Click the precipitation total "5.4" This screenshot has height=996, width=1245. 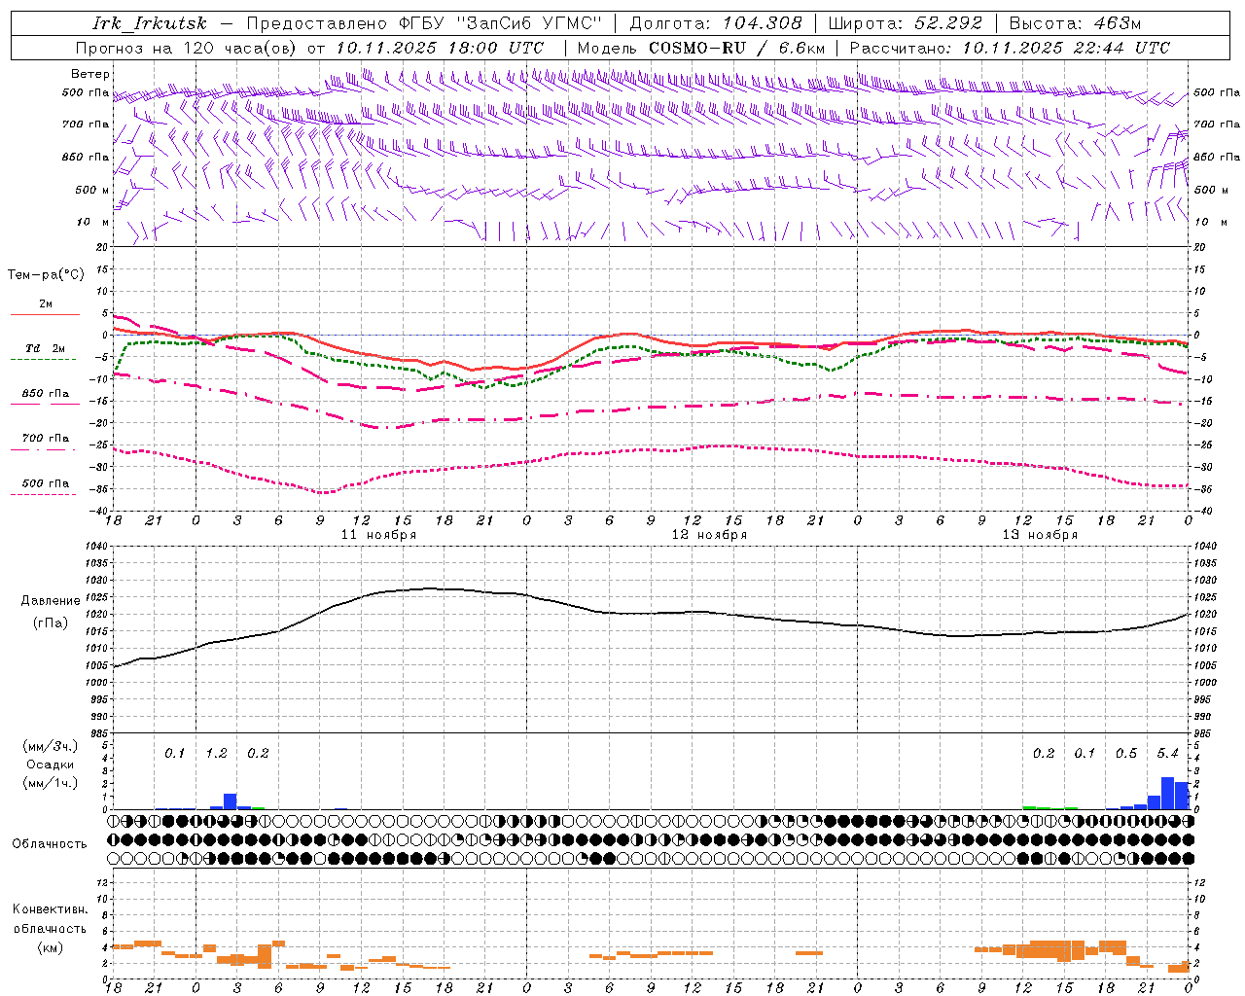pyautogui.click(x=1167, y=754)
